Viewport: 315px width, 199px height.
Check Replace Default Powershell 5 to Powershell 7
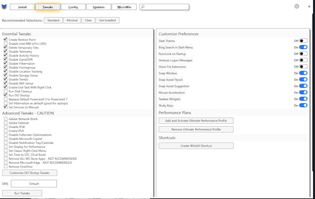pos(6,99)
